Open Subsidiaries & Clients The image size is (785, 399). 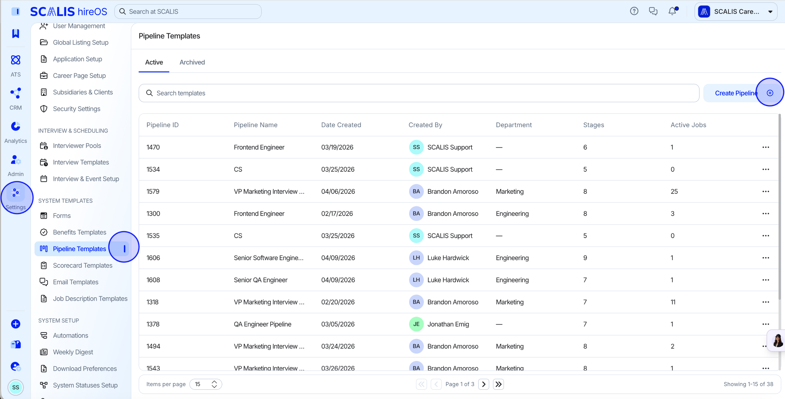point(83,92)
